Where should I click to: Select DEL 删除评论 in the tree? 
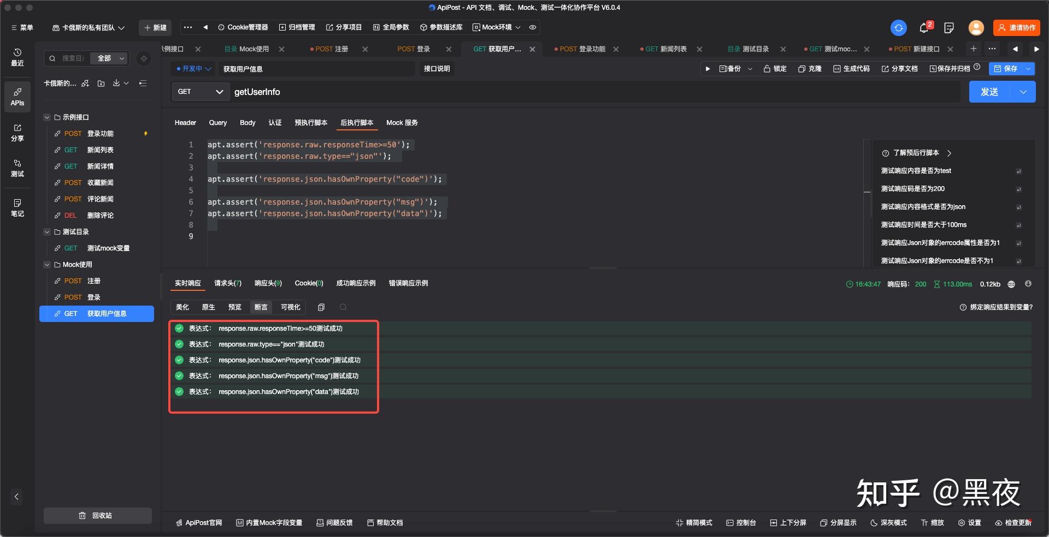[x=97, y=216]
